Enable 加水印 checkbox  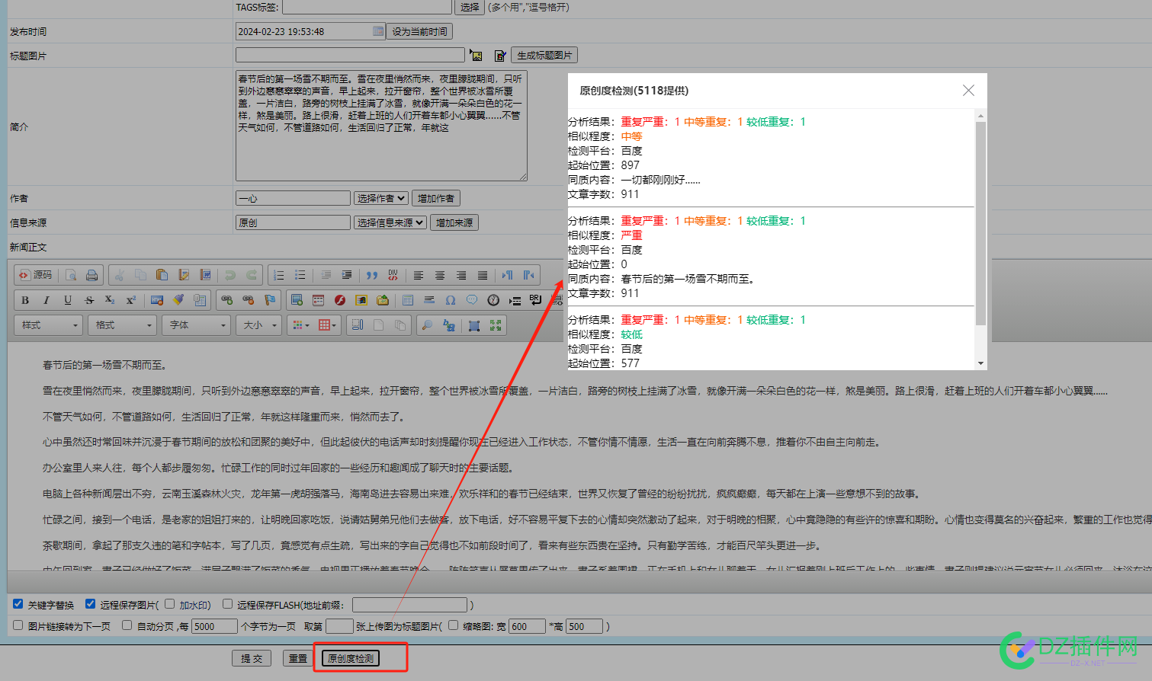coord(169,604)
